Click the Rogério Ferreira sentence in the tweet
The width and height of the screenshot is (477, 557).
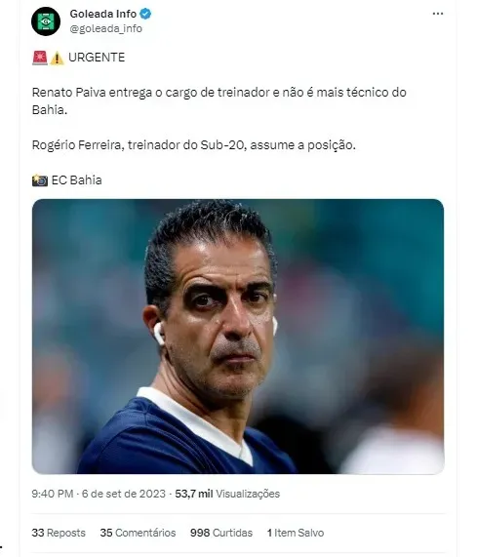tap(193, 145)
